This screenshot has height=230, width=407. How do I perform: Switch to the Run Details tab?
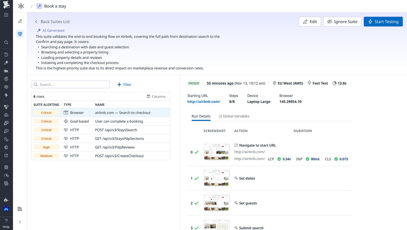201,116
